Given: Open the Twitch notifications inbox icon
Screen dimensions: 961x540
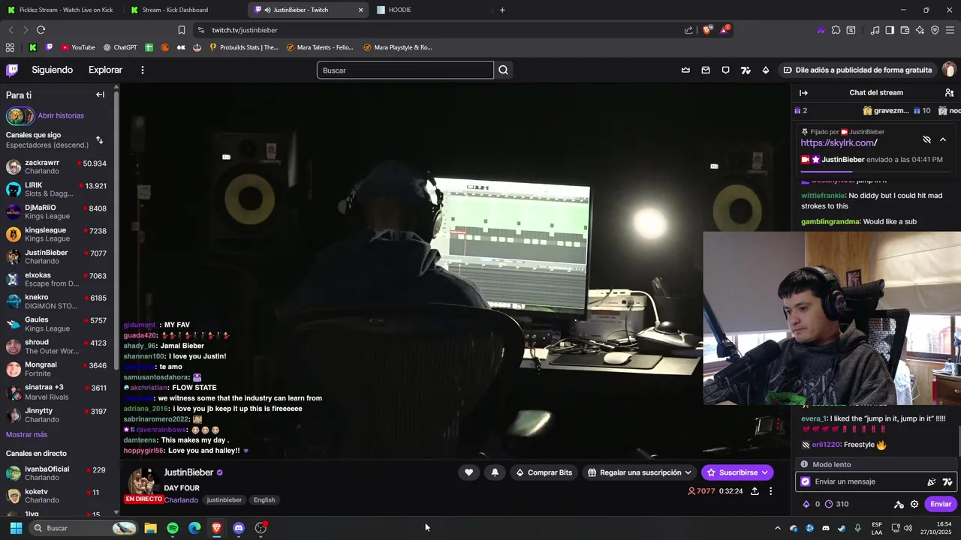Looking at the screenshot, I should pos(706,70).
